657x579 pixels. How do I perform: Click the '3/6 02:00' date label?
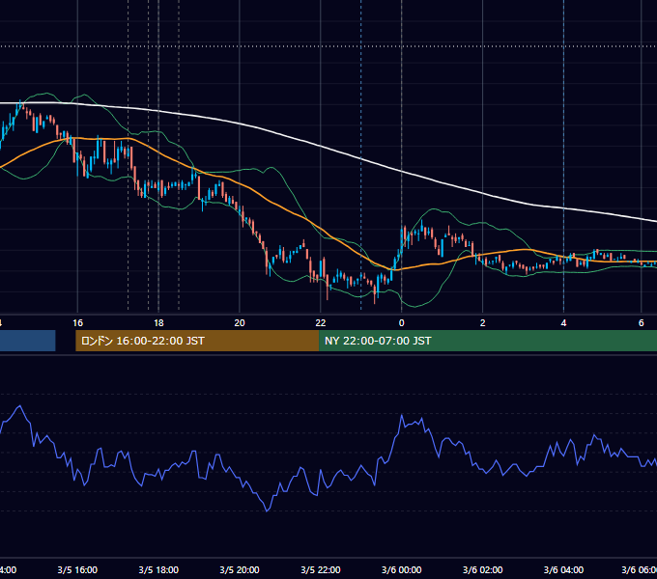point(483,569)
